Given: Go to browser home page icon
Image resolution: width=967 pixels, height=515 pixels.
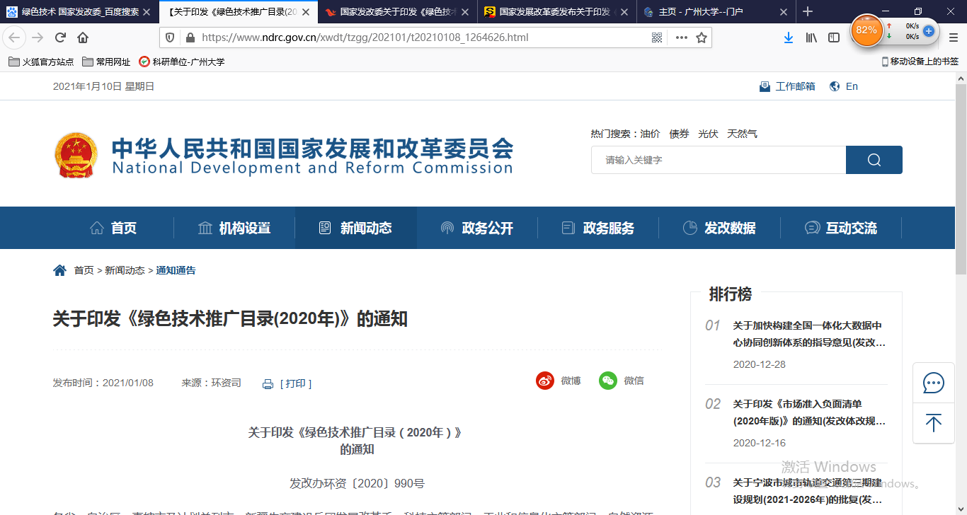Looking at the screenshot, I should coord(83,37).
